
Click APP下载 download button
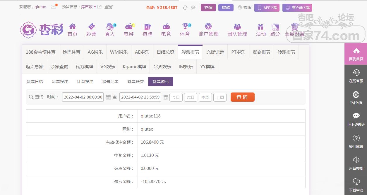267,8
